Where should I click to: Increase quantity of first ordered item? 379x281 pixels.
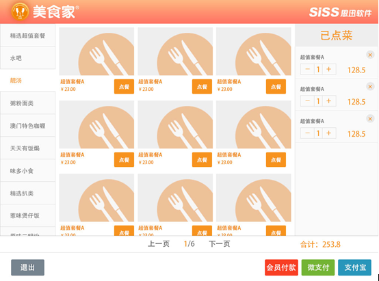[329, 69]
